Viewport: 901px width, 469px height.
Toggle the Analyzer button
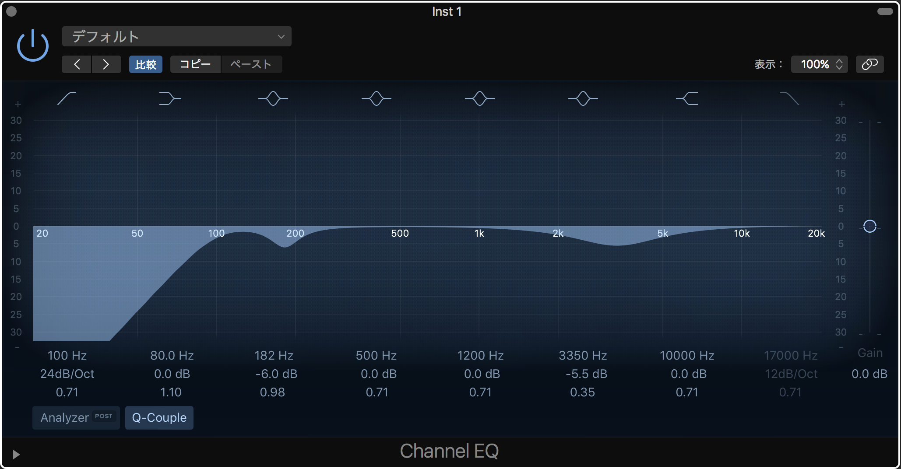coord(76,417)
